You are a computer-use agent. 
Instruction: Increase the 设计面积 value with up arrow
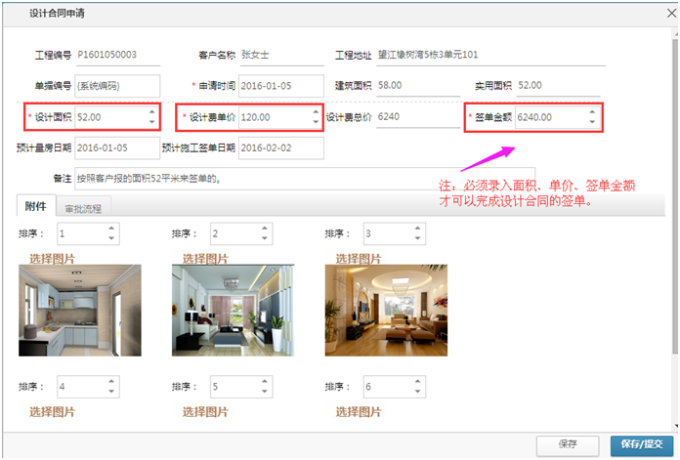(151, 111)
